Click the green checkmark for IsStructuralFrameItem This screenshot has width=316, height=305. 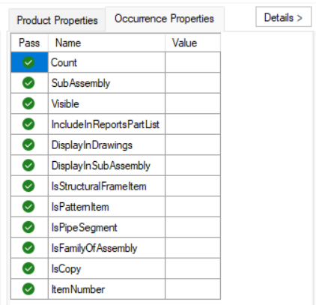28,186
